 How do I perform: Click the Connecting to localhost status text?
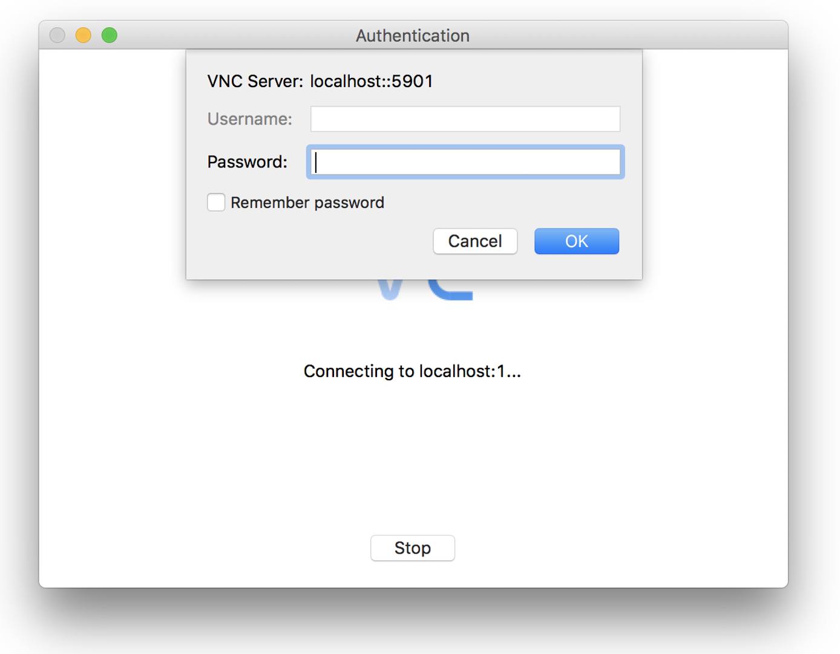coord(412,371)
